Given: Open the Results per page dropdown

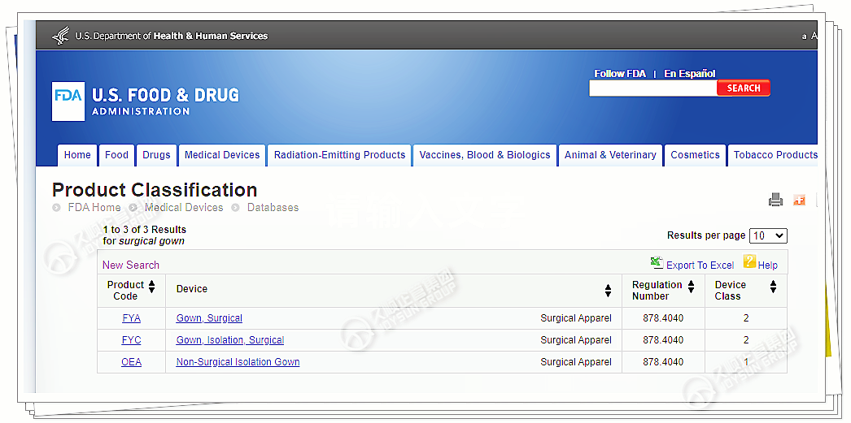Looking at the screenshot, I should [768, 235].
